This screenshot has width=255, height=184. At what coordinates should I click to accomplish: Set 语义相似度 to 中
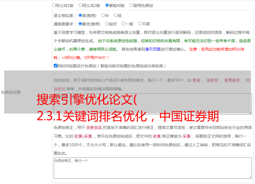(103, 15)
